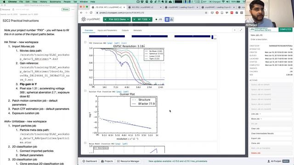294x165 pixels.
Task: Click the Flip gain in Y text
Action: click(28, 84)
